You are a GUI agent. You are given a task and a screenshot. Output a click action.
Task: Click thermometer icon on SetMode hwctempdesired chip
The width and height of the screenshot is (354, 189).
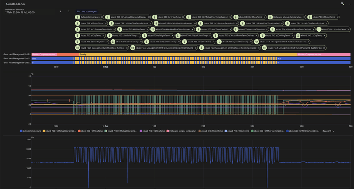click(201, 48)
